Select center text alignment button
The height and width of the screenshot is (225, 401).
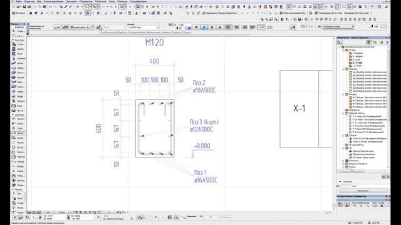pos(236,27)
